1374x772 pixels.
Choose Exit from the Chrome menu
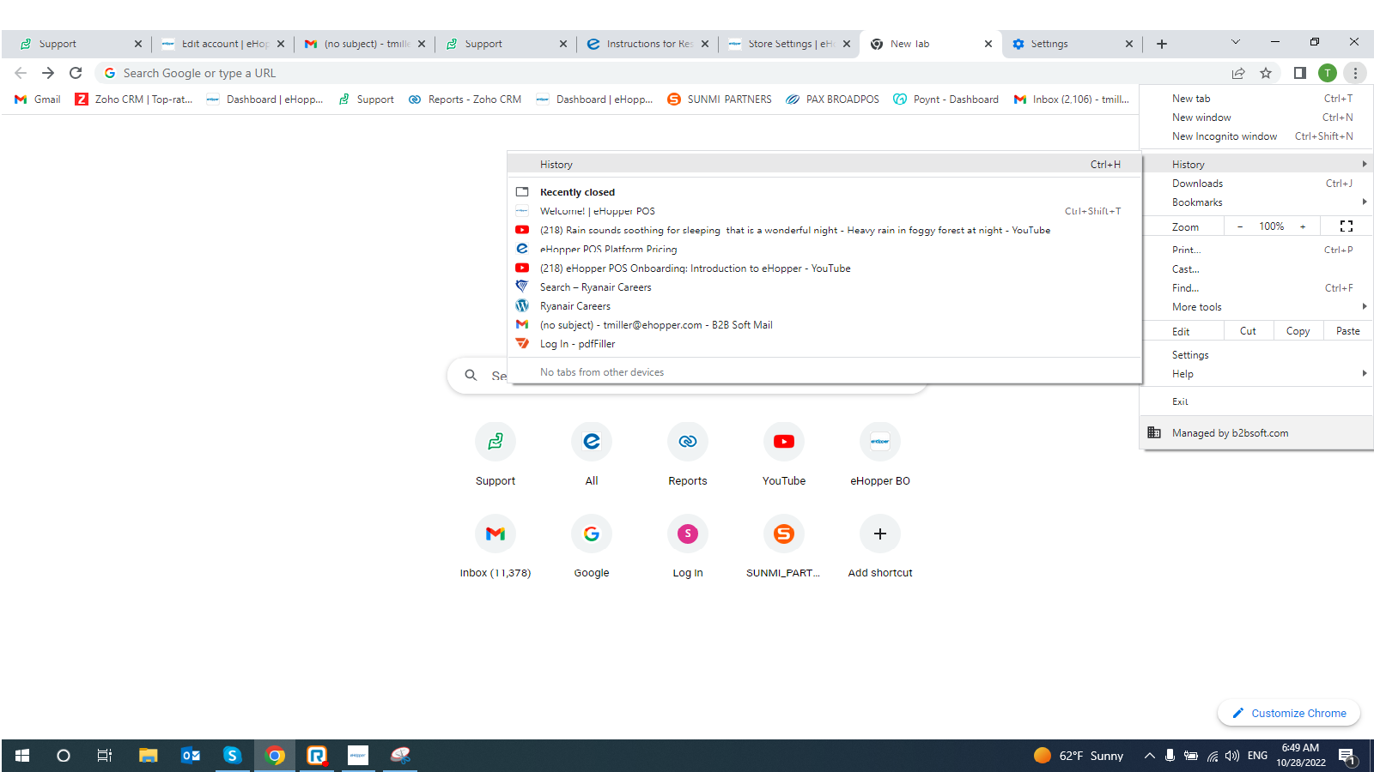click(1258, 401)
